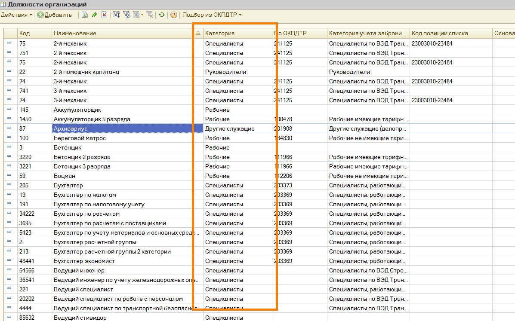The height and width of the screenshot is (321, 515).
Task: Click the filter history funnel icon
Action: pyautogui.click(x=136, y=15)
